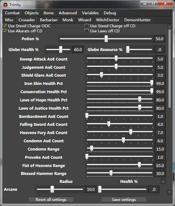The image size is (175, 206).
Task: Click Laws of Justice Health Pct slider thumb
Action: 140,108
